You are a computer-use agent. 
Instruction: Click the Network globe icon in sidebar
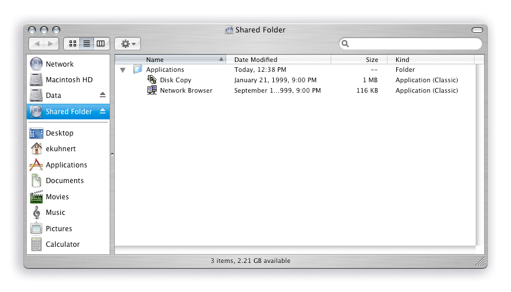point(36,64)
